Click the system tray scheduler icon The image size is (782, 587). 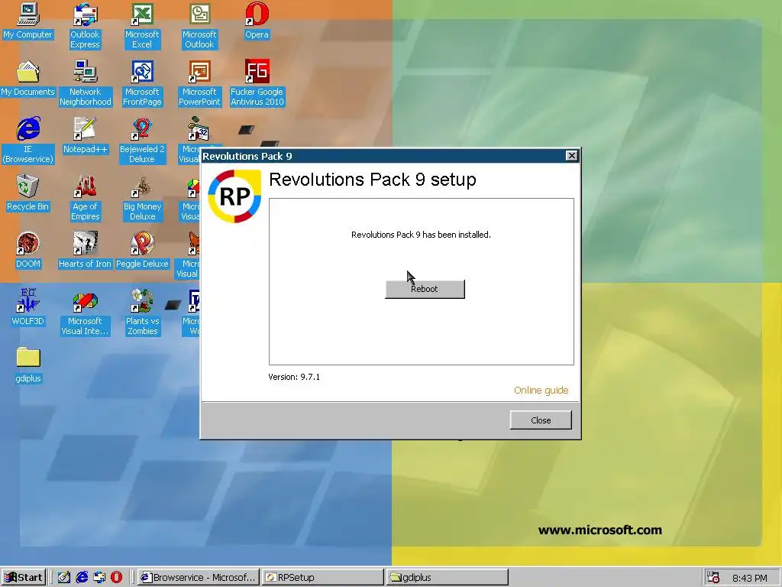coord(714,578)
